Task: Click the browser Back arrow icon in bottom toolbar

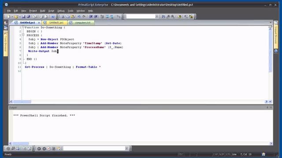Action: click(39, 148)
